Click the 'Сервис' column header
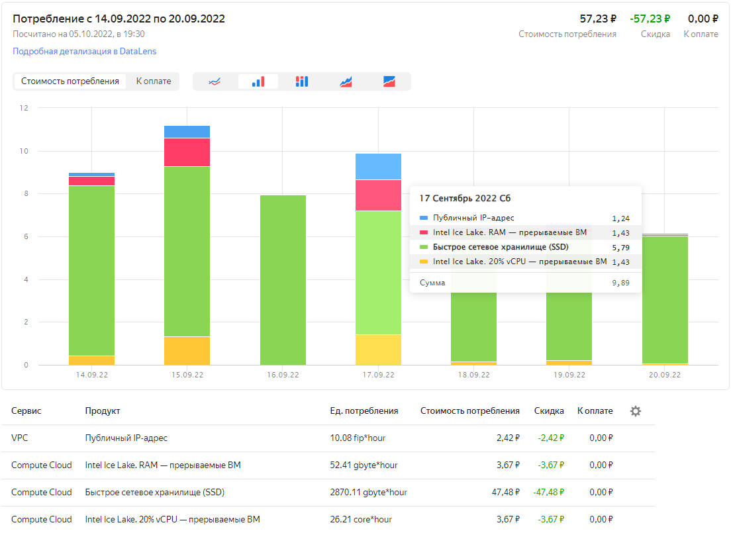The height and width of the screenshot is (535, 731). click(26, 411)
